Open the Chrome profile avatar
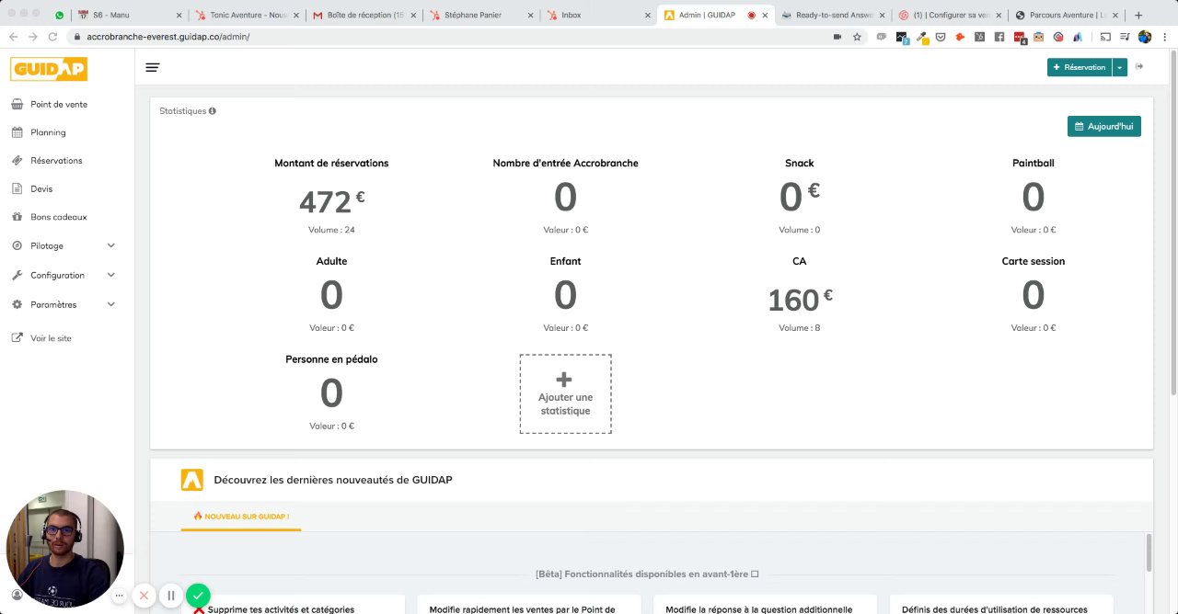The image size is (1178, 614). (1145, 37)
